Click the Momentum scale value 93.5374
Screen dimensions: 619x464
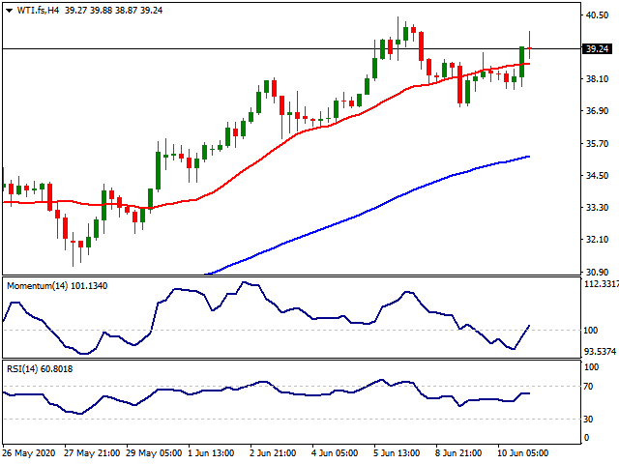coord(600,351)
